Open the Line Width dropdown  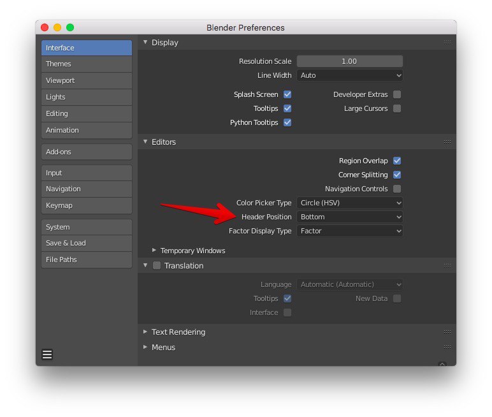pos(349,75)
